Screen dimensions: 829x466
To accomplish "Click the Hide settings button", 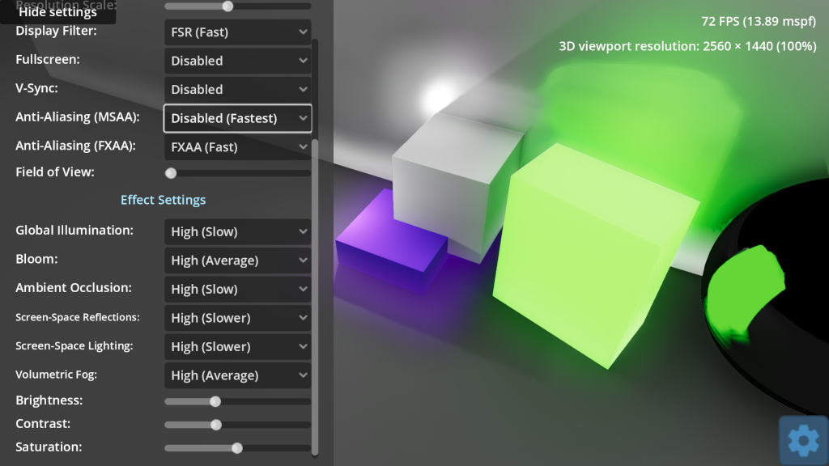I will pos(57,11).
